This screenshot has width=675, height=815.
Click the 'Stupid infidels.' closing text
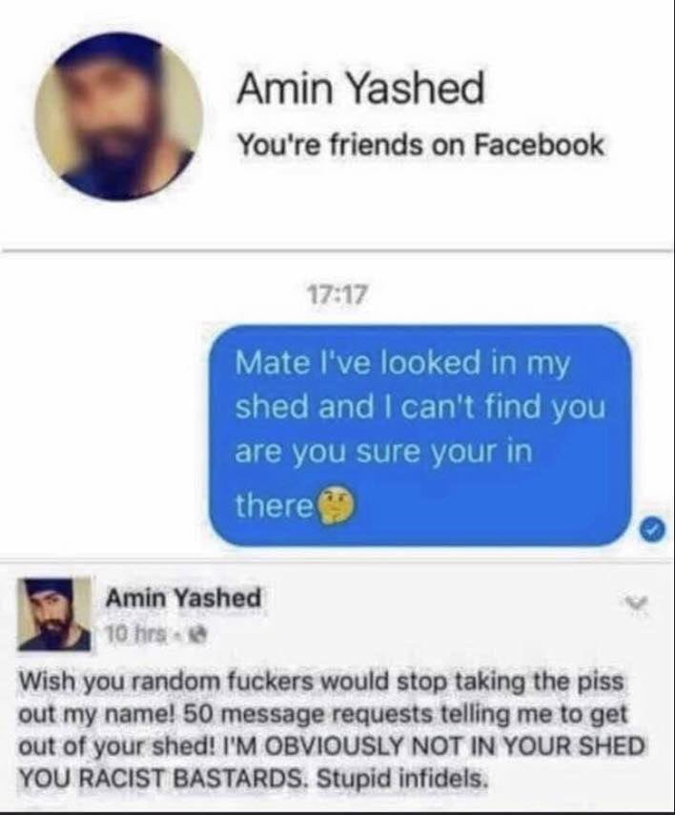[x=402, y=779]
